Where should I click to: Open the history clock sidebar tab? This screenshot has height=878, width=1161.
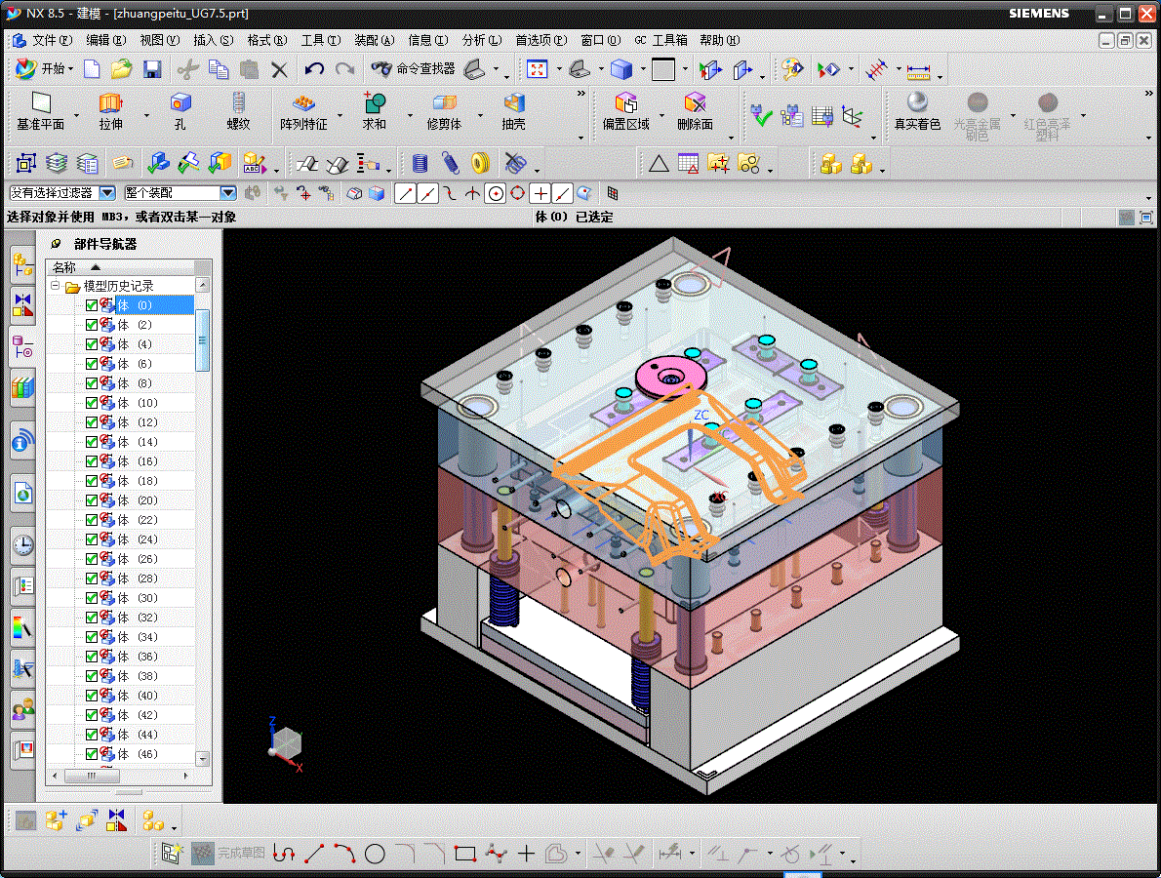pyautogui.click(x=23, y=545)
